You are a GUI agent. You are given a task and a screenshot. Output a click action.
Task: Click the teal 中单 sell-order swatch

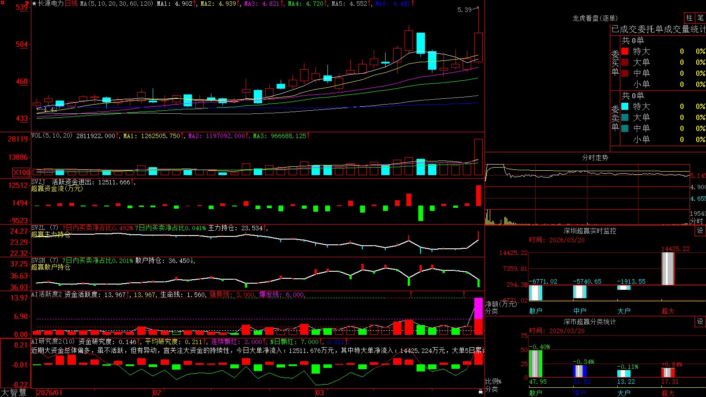point(625,128)
